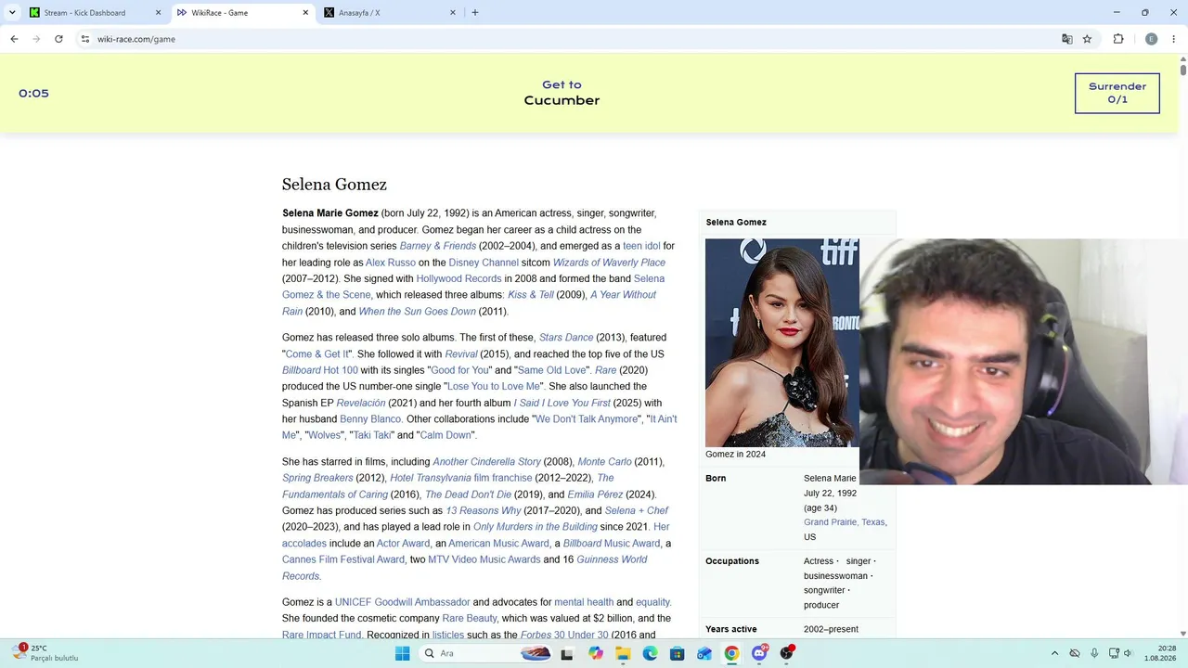Open the Taki Taki link
This screenshot has width=1188, height=668.
[370, 435]
